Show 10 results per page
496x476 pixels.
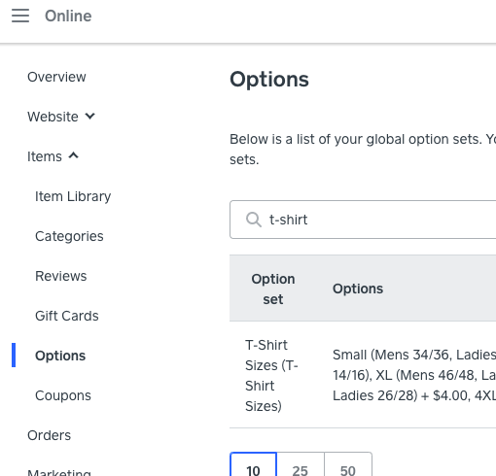coord(253,464)
